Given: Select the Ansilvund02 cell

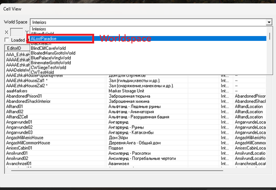Looking at the screenshot, I should pos(17,158).
